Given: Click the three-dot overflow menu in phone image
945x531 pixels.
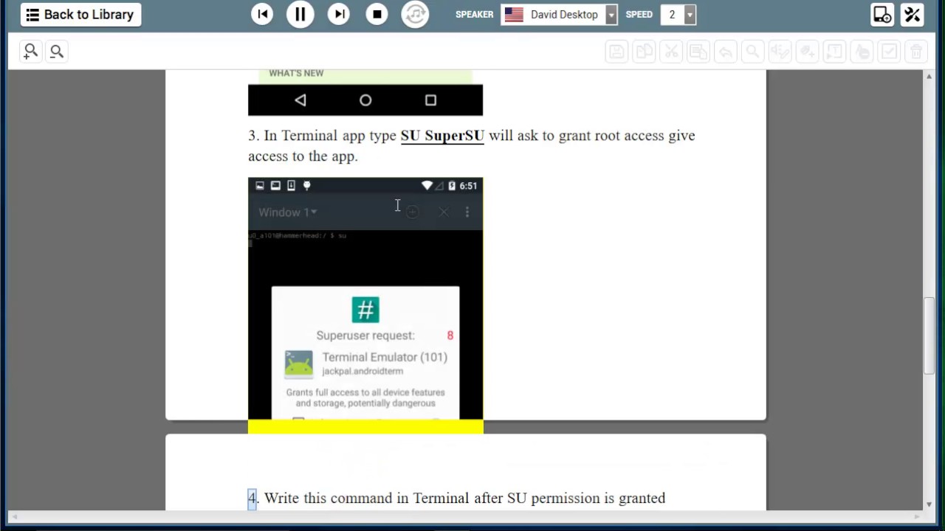Looking at the screenshot, I should (467, 212).
